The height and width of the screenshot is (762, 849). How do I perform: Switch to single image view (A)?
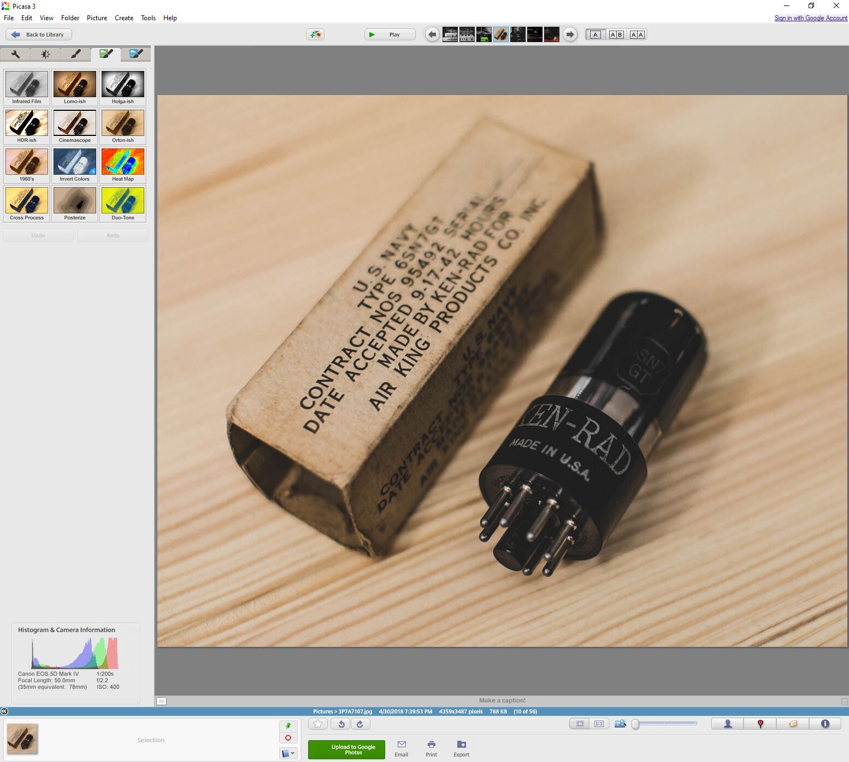tap(596, 34)
